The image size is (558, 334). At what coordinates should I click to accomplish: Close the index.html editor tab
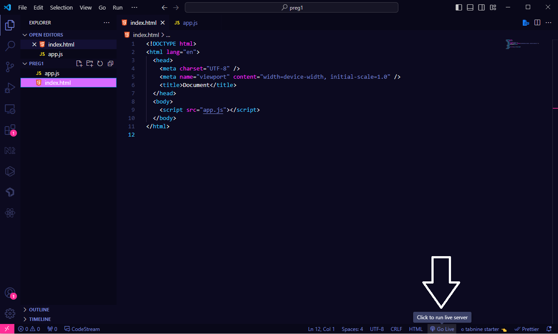point(163,23)
